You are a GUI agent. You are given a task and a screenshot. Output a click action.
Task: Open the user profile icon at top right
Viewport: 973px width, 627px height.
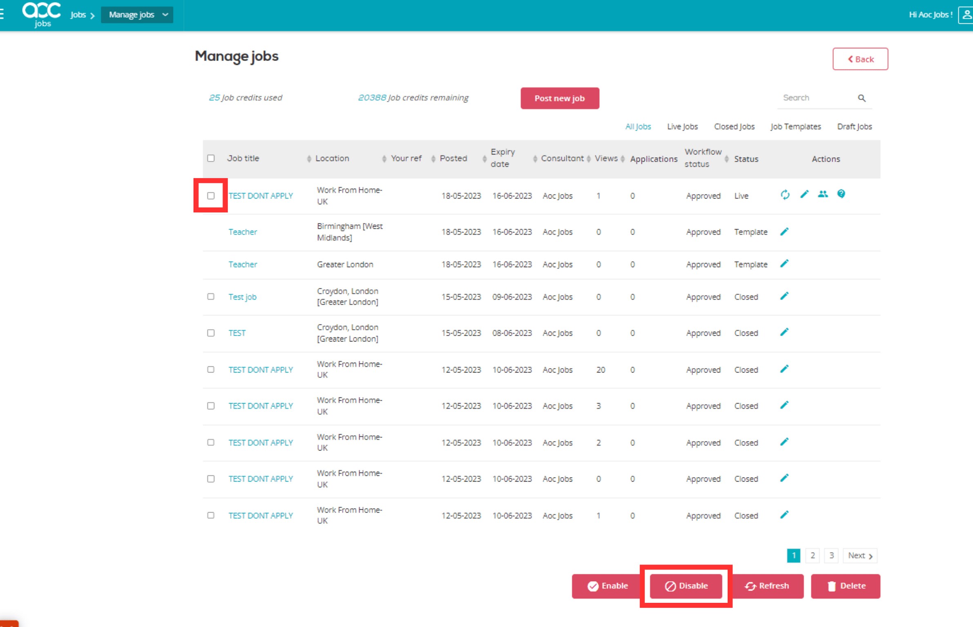(966, 15)
